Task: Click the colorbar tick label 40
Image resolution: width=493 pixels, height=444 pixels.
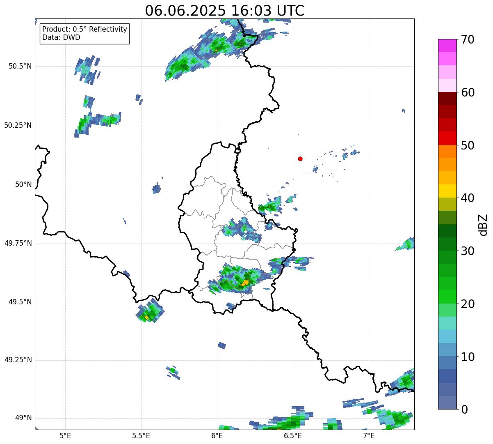Action: coord(468,198)
